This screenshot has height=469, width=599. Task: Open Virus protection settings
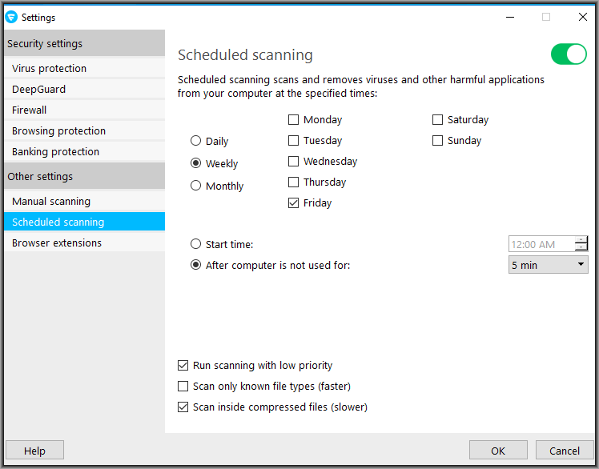pos(84,68)
